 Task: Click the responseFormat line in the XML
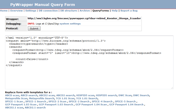[x=87, y=53]
